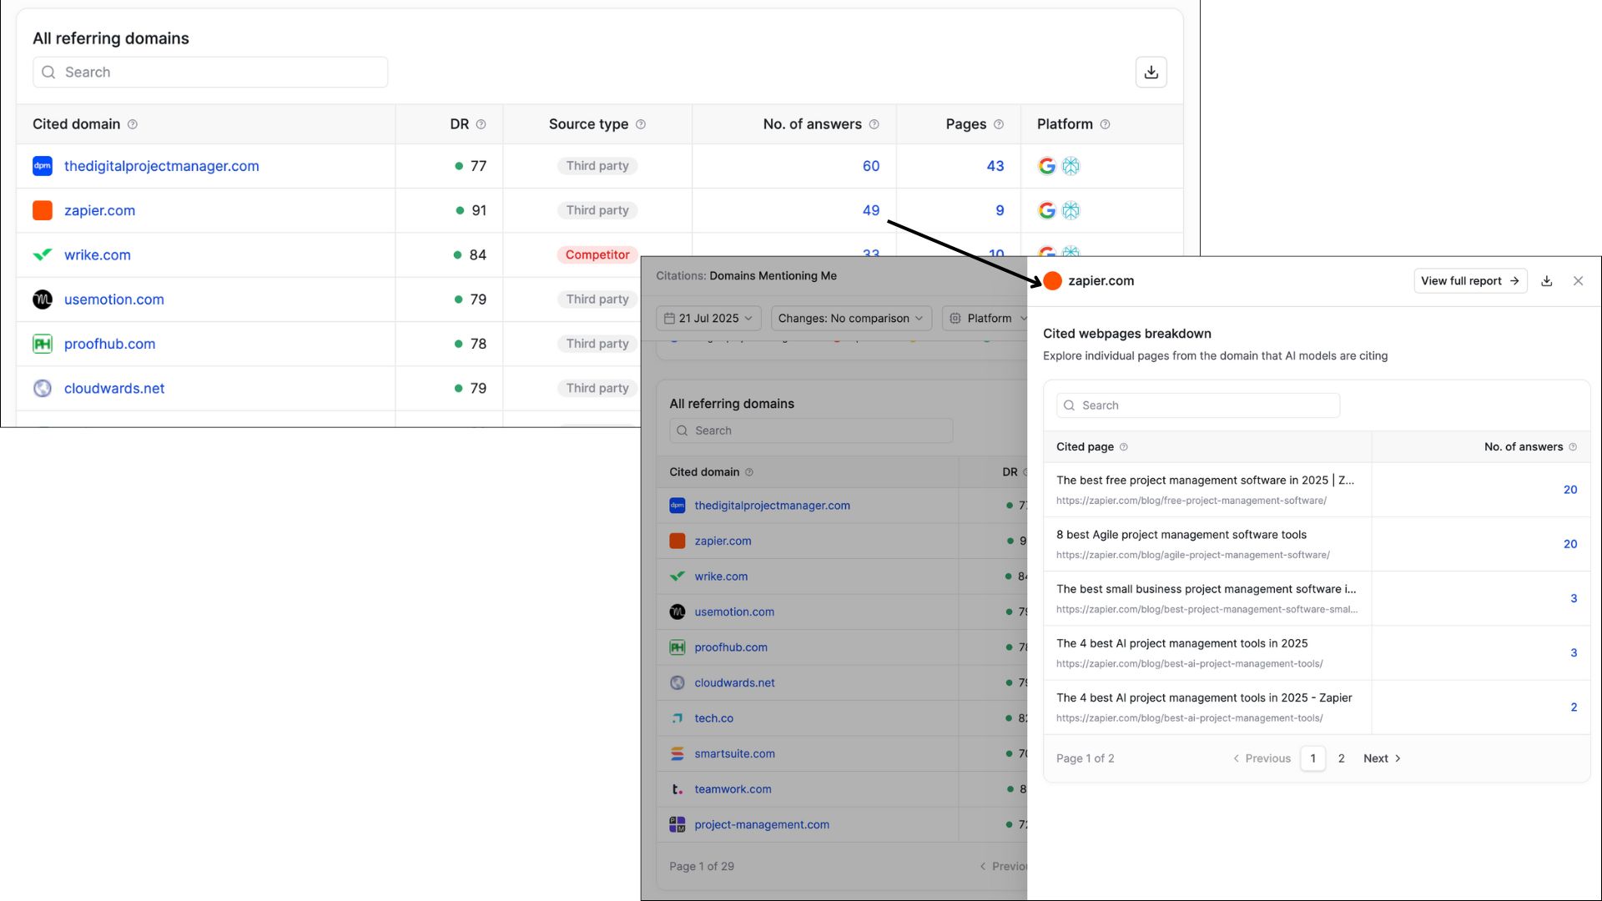1602x901 pixels.
Task: Click the orange zapier.com favicon in top table
Action: coord(43,210)
